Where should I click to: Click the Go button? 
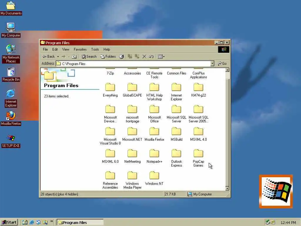point(222,64)
